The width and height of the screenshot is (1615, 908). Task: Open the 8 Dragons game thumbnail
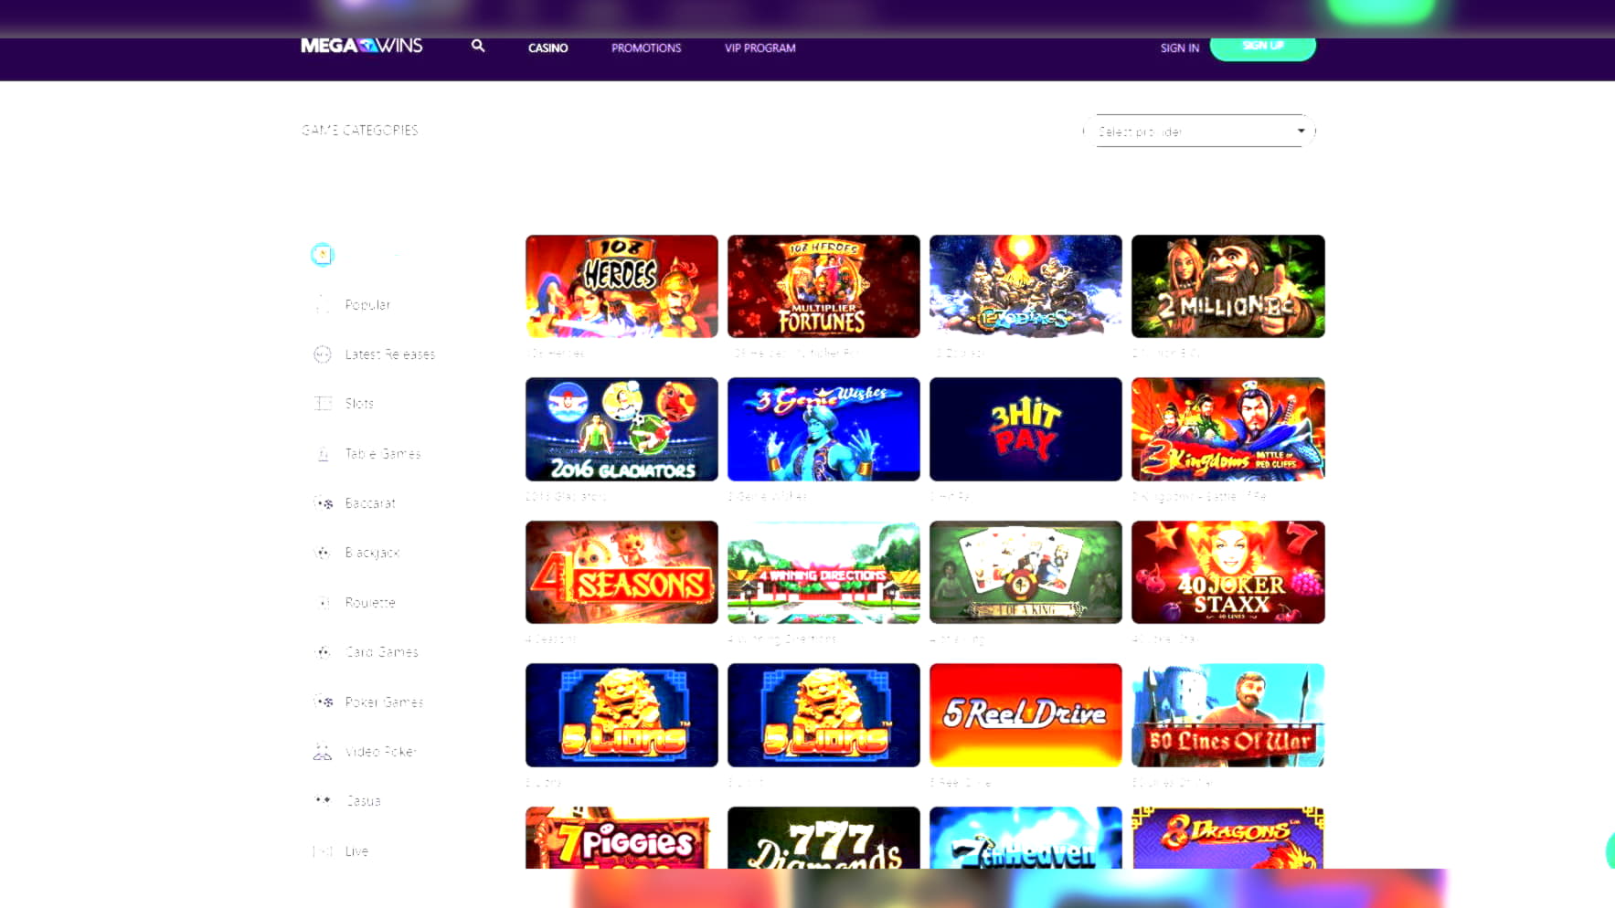tap(1227, 838)
